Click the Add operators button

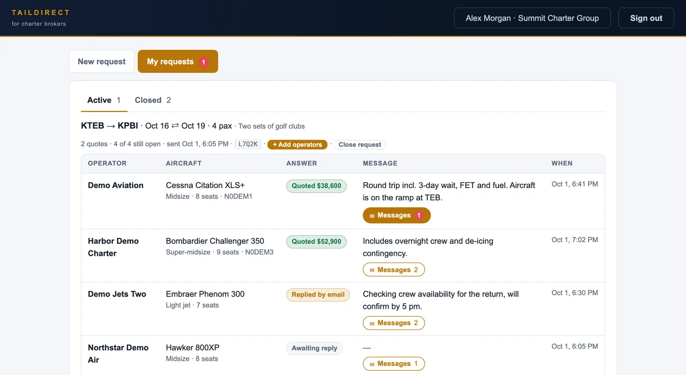coord(297,145)
